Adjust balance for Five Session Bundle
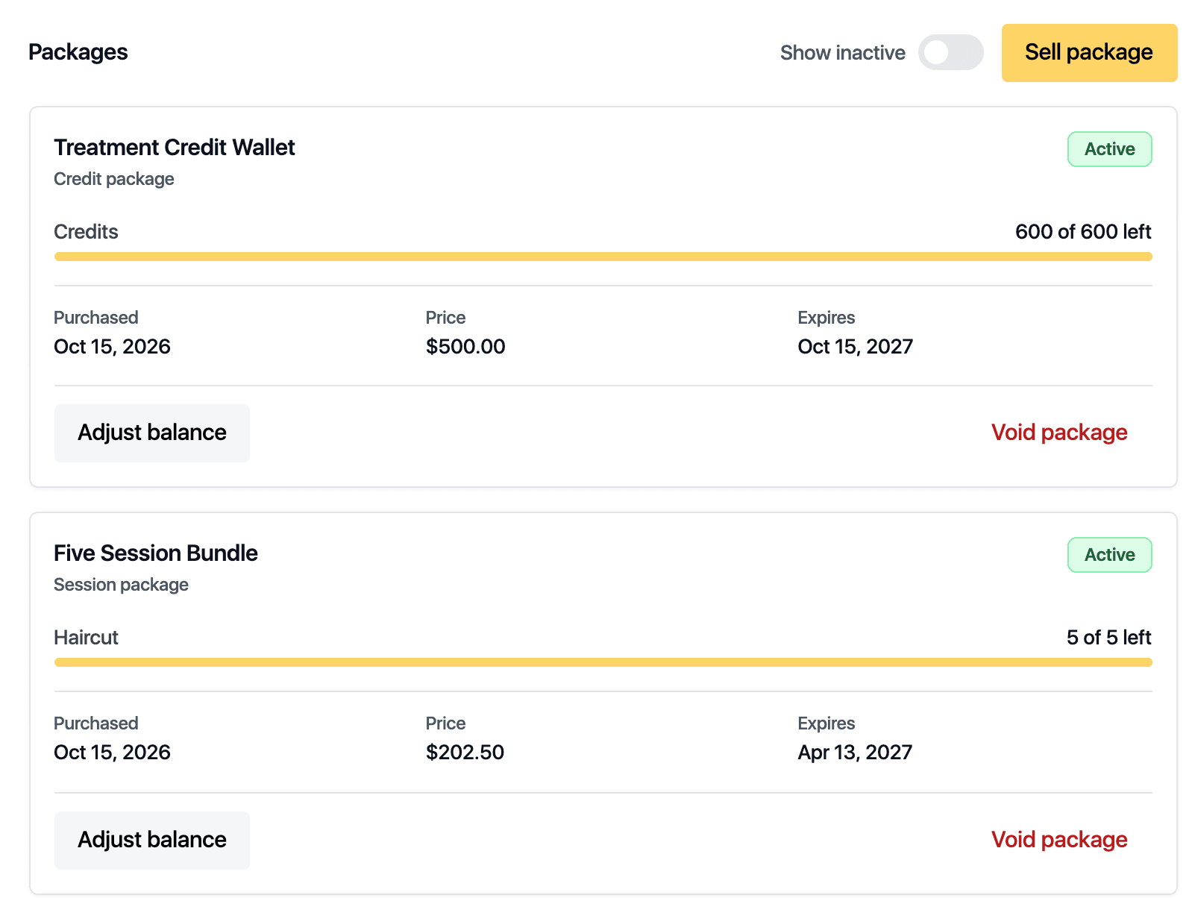Screen dimensions: 1189x898 [152, 840]
